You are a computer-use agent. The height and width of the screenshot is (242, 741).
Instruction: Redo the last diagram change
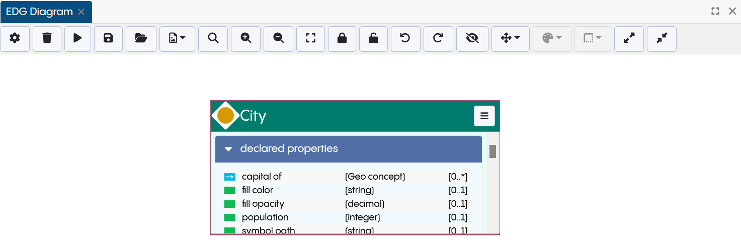coord(438,39)
